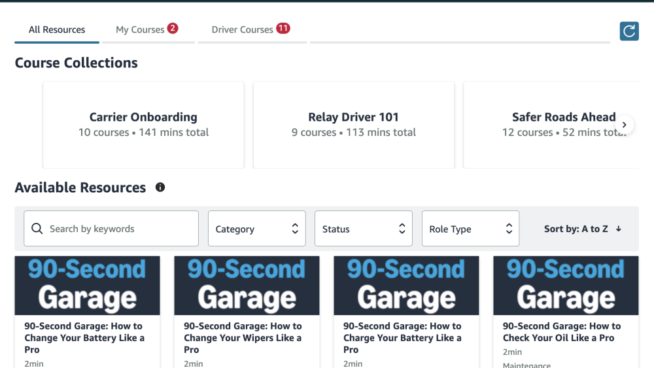Open the Sort by: A to Z menu

[582, 229]
